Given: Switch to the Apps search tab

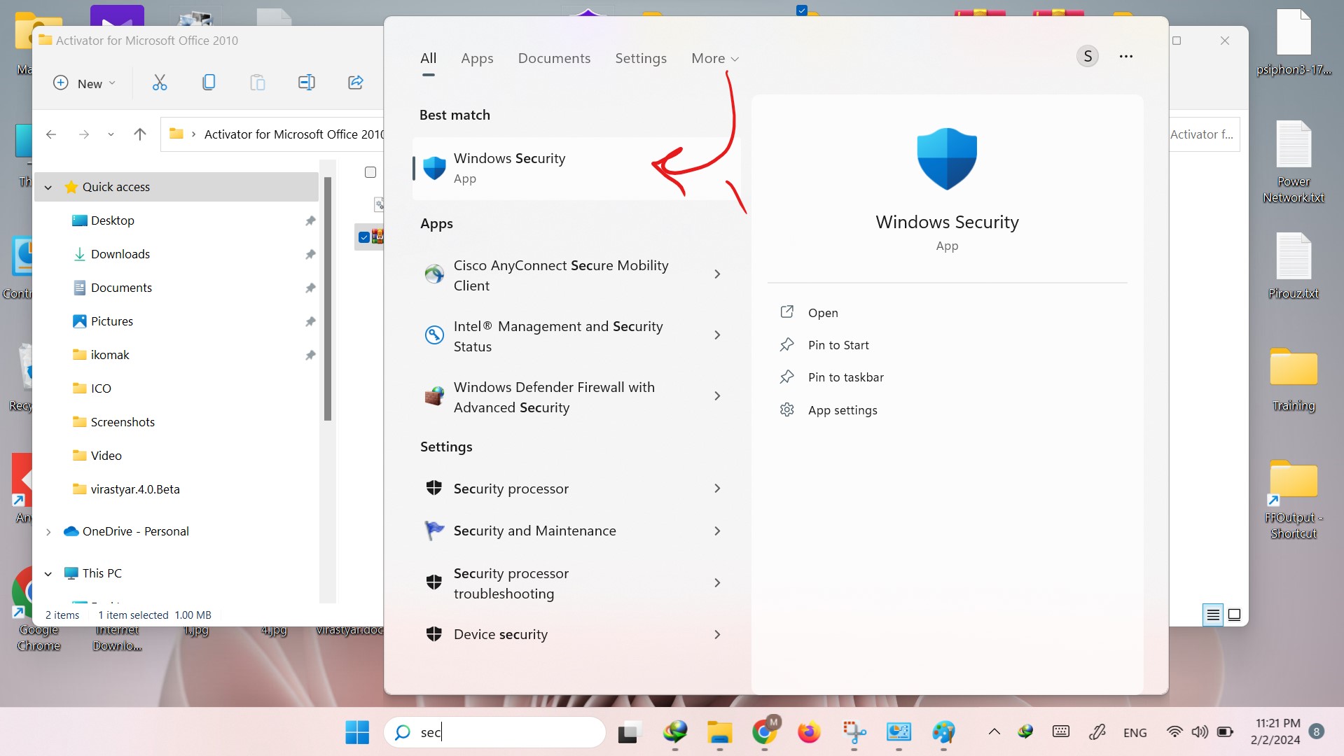Looking at the screenshot, I should [477, 58].
